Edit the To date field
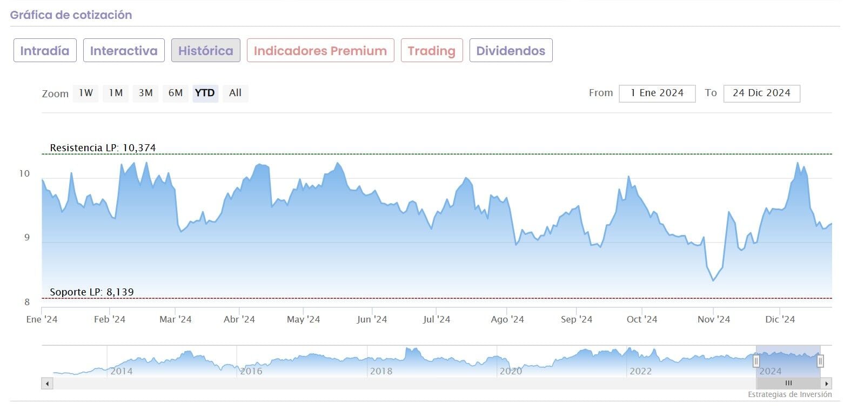Screen dimensions: 851x410 coord(761,93)
